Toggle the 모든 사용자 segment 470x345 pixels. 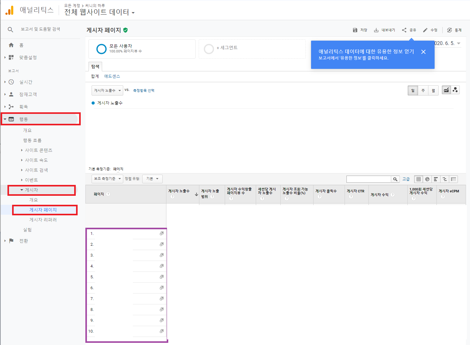142,49
